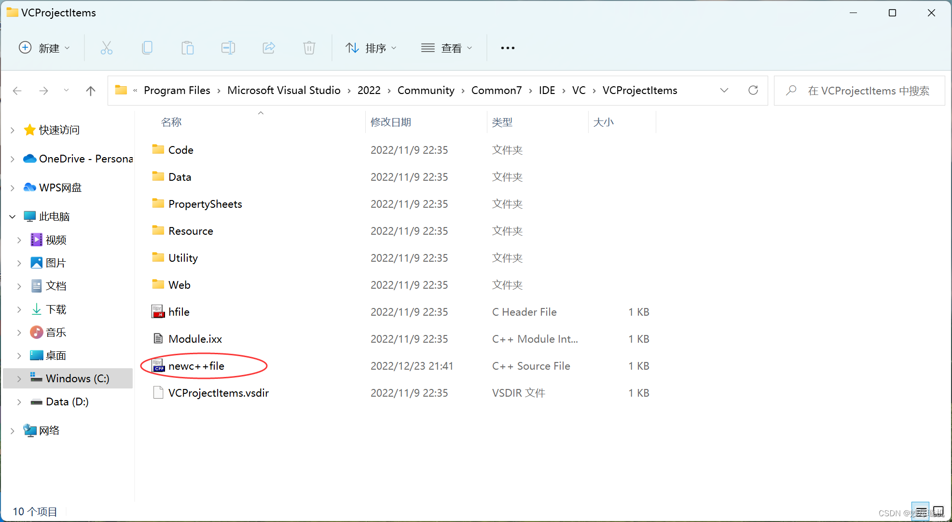Open the VC breadcrumb link
The image size is (952, 522).
coord(579,90)
